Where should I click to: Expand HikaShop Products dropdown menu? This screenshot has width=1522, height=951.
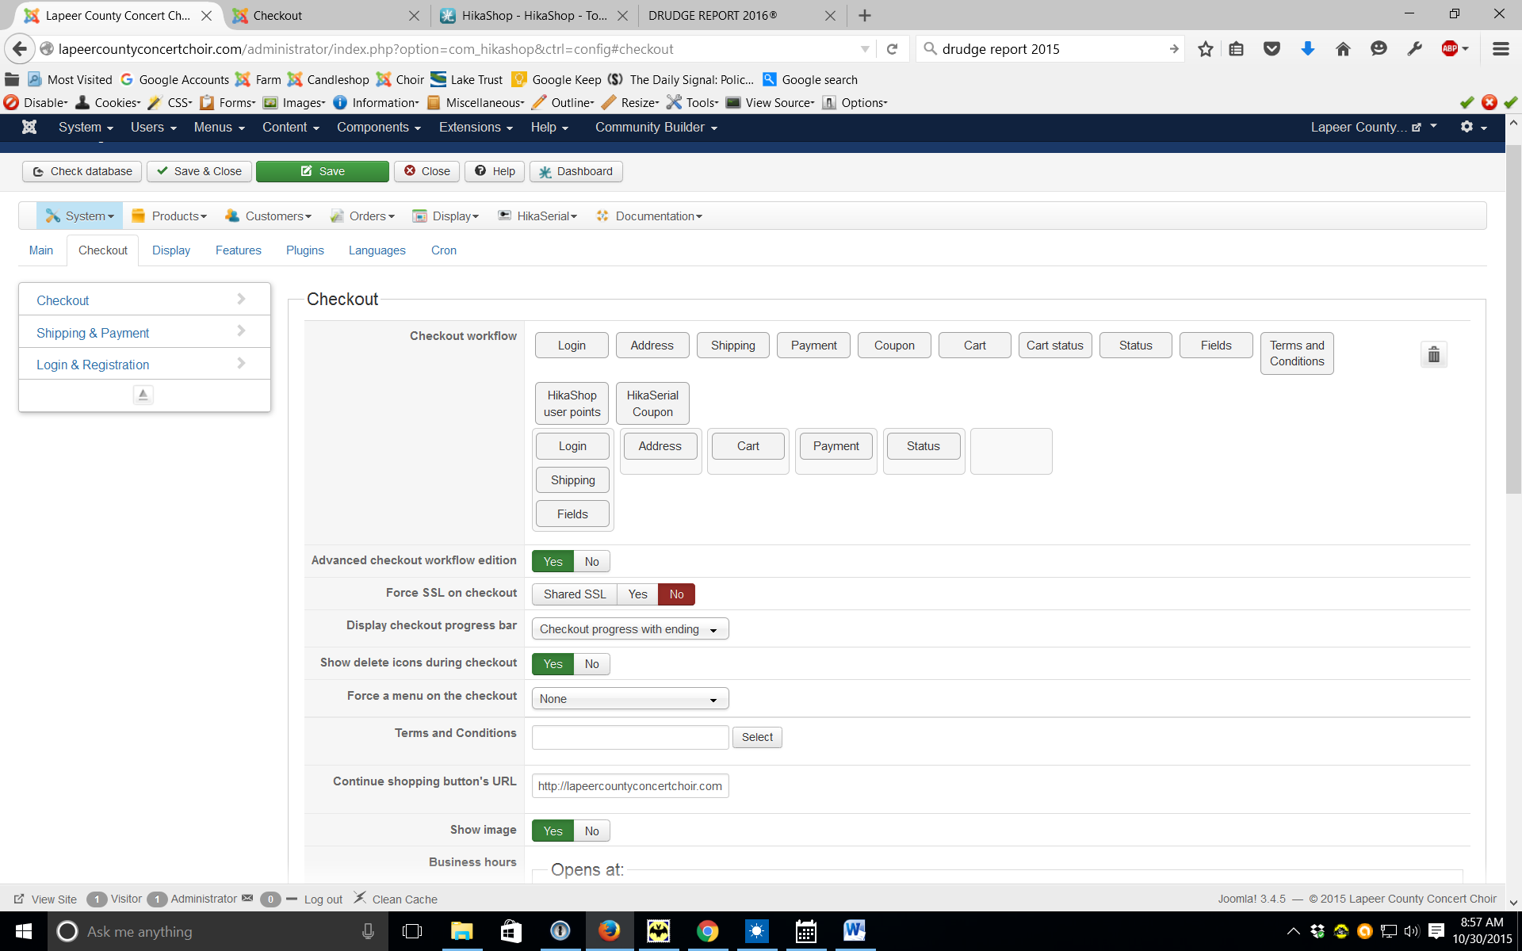[x=170, y=216]
